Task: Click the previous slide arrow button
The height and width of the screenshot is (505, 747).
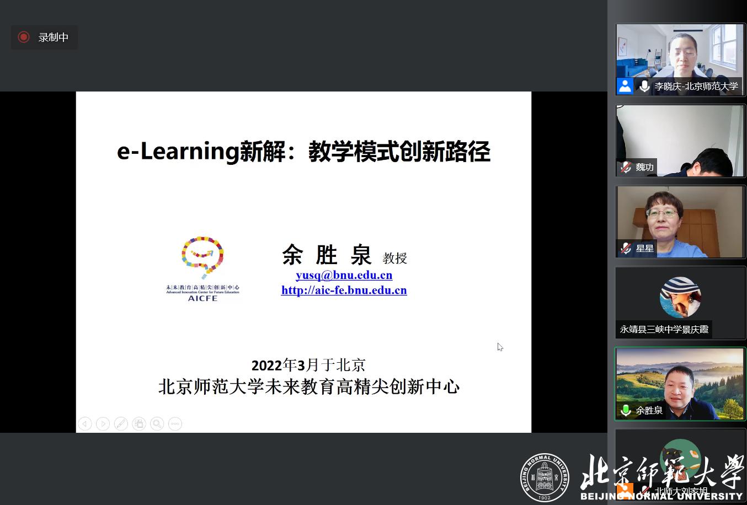Action: 84,423
